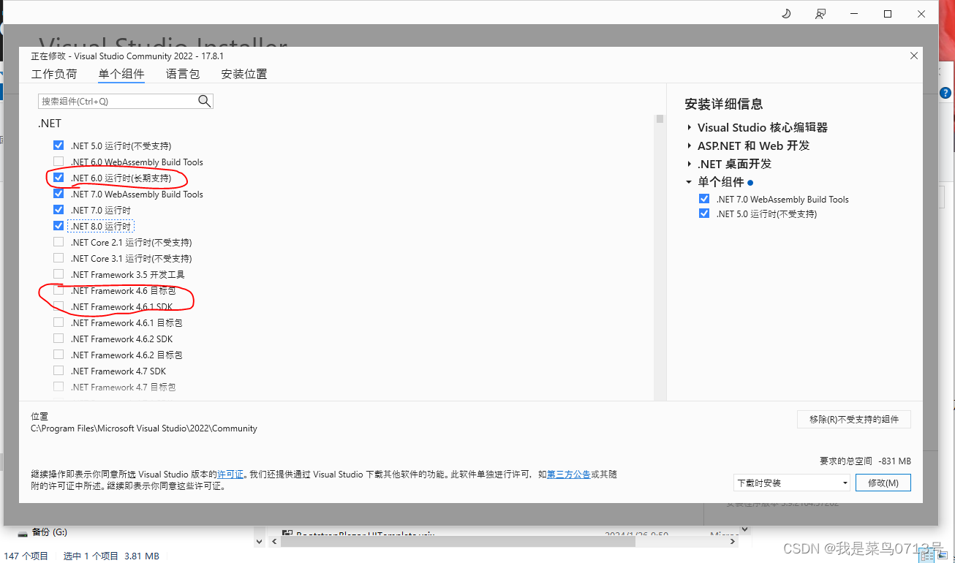Click 安装详细信息 heading
This screenshot has width=955, height=563.
724,104
